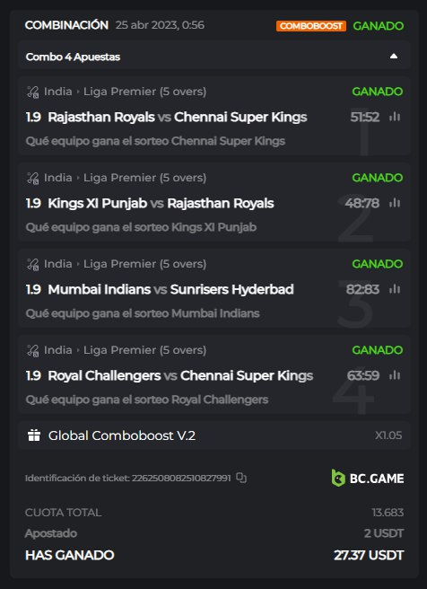The width and height of the screenshot is (427, 589).
Task: Open Kings XI Punjab vs Rajasthan Royals match
Action: tap(161, 203)
